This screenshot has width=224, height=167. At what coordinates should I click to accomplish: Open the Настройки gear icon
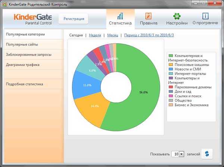pyautogui.click(x=177, y=16)
